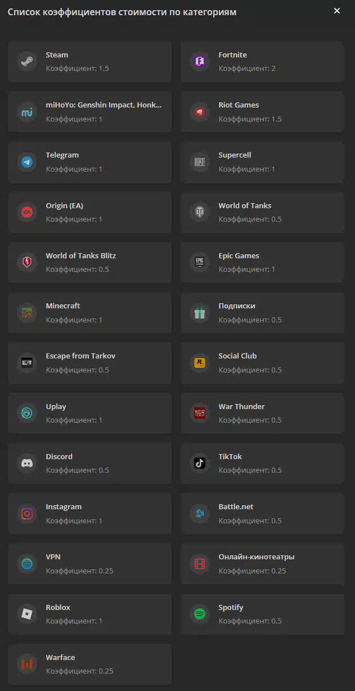The width and height of the screenshot is (355, 691).
Task: Click the Supercell logo icon
Action: 199,162
